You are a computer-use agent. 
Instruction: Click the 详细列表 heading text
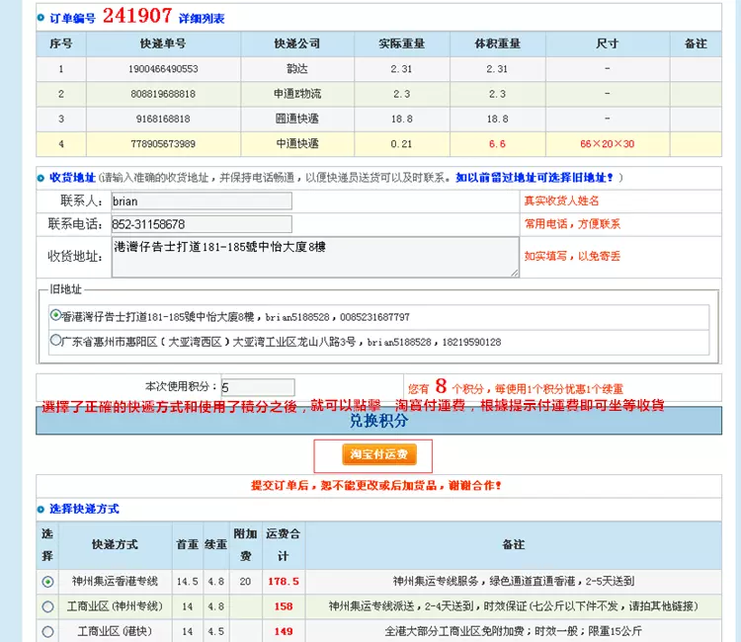pyautogui.click(x=202, y=19)
